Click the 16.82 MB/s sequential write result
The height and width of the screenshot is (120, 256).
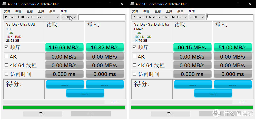pos(105,47)
